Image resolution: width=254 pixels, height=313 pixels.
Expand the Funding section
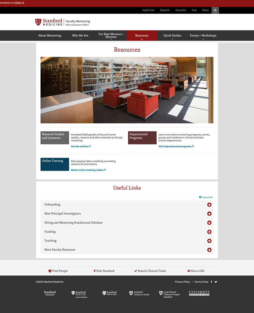click(x=209, y=232)
